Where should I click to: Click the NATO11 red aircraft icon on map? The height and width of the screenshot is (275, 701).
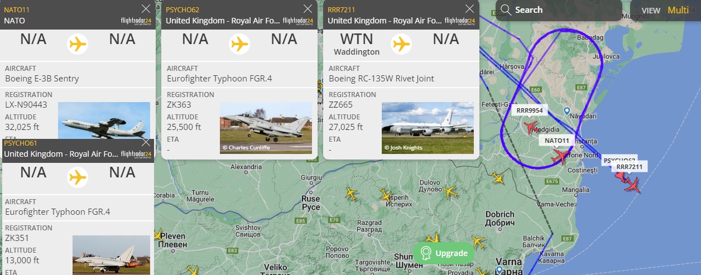pos(560,156)
